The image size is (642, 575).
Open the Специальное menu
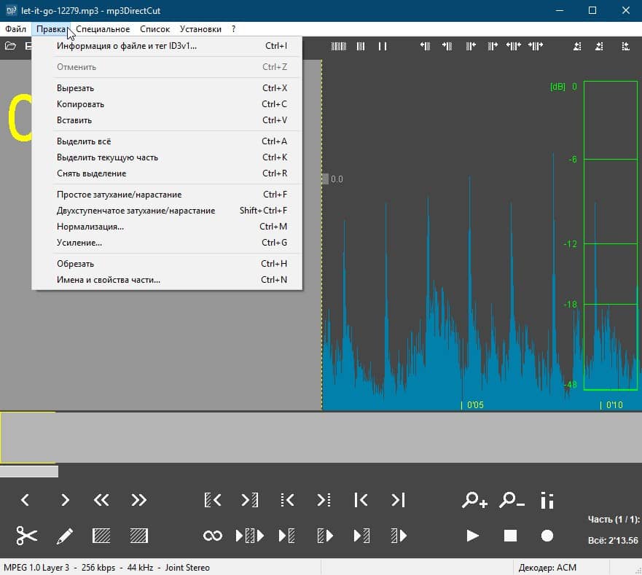pos(103,29)
